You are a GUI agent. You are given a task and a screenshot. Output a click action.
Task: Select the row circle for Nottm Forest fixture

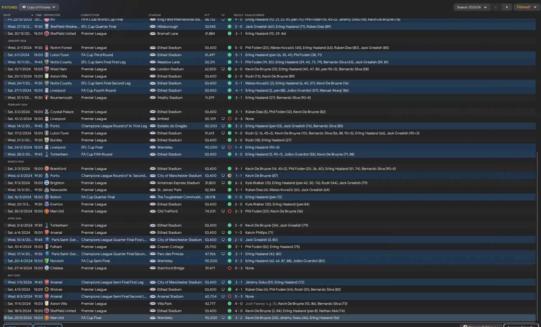(x=5, y=48)
